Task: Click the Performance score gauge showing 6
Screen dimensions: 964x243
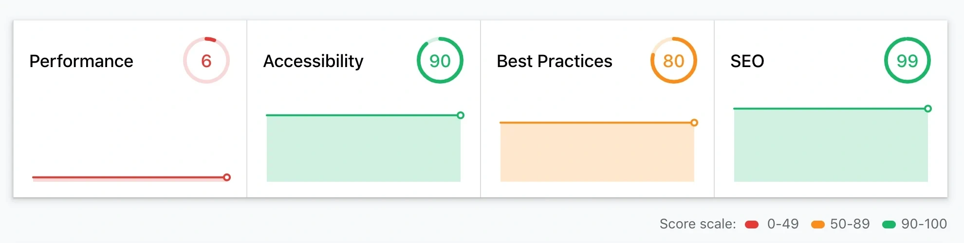Action: click(x=206, y=61)
